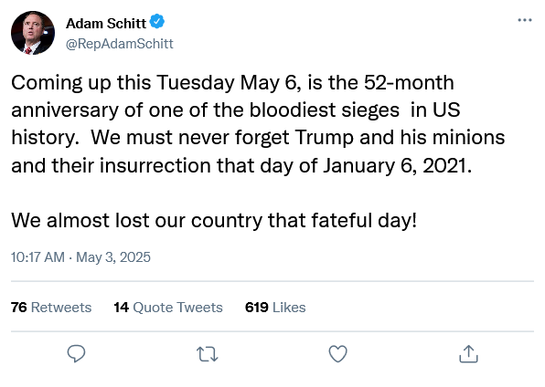Click the Adam Schitt display name

tap(106, 24)
